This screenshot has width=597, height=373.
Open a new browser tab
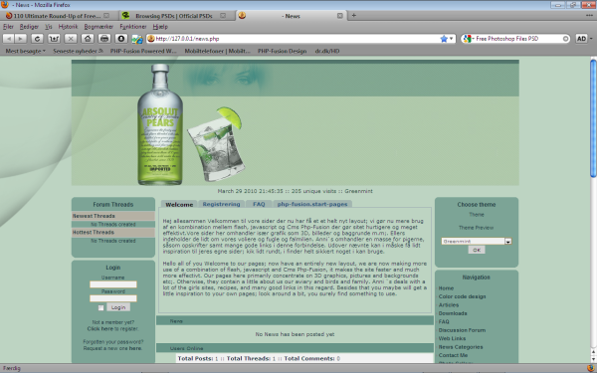click(x=353, y=15)
